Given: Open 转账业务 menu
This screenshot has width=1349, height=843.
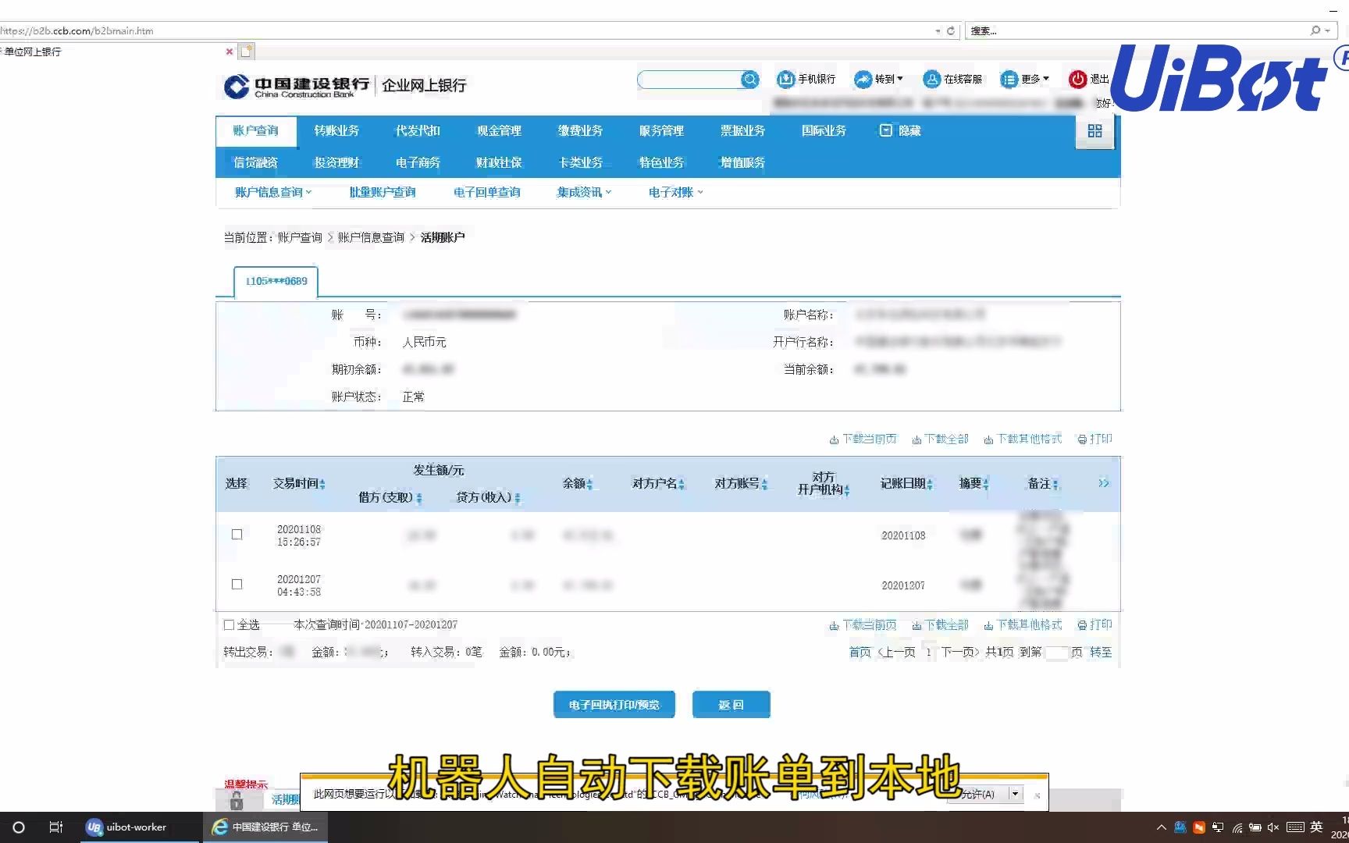Looking at the screenshot, I should tap(336, 131).
